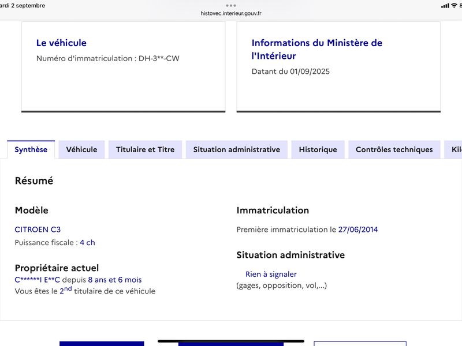Click the first registration date 27/06/2014
Viewport: 462px width, 346px height.
[358, 230]
